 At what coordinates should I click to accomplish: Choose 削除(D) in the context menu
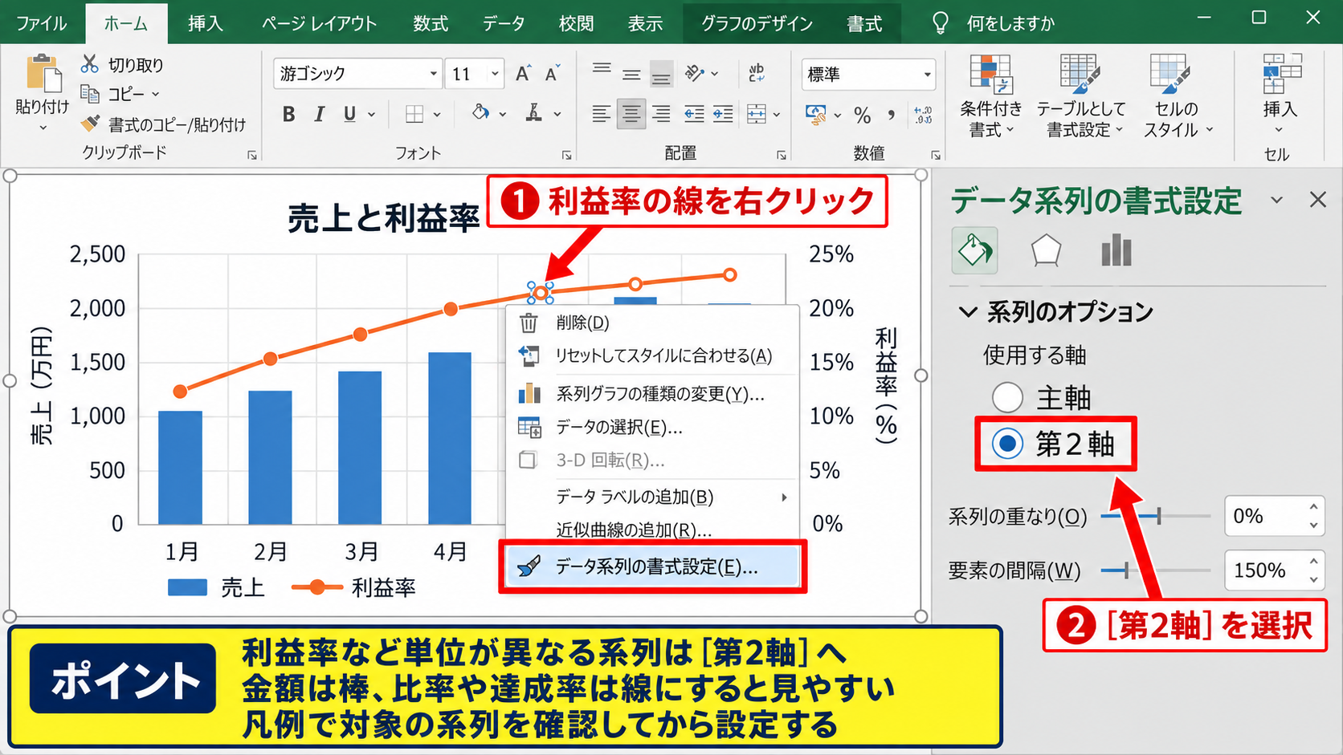coord(651,323)
